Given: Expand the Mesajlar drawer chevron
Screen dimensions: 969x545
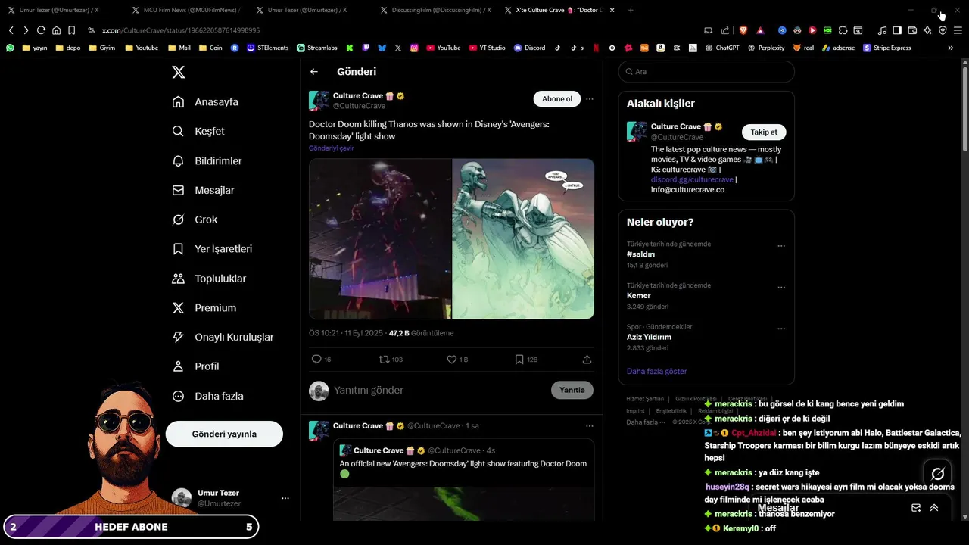Looking at the screenshot, I should tap(934, 508).
